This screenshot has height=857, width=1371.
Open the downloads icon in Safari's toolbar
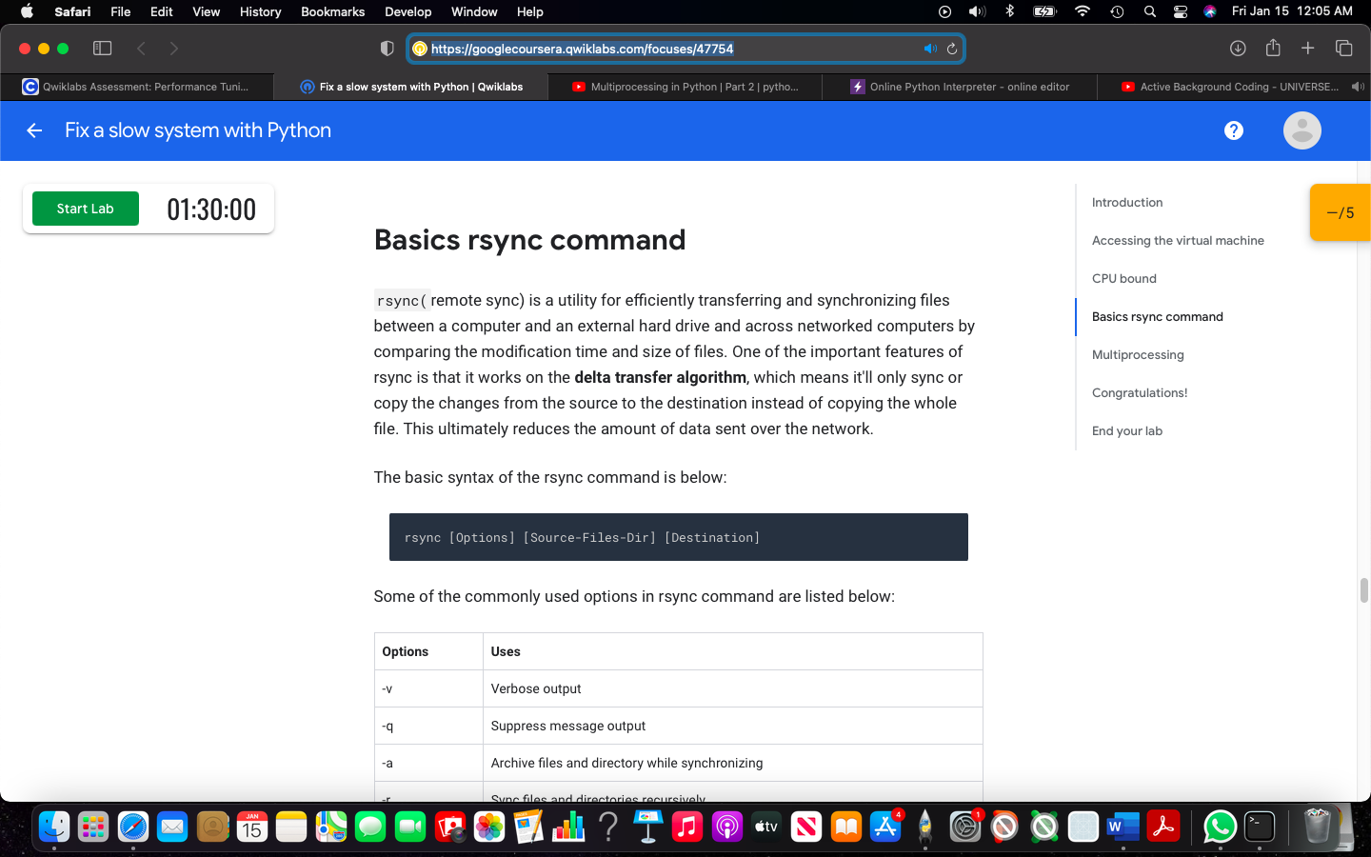pyautogui.click(x=1238, y=48)
